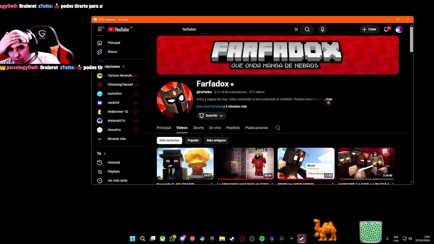
Task: Open the YouTube hamburger guide menu
Action: click(x=100, y=29)
